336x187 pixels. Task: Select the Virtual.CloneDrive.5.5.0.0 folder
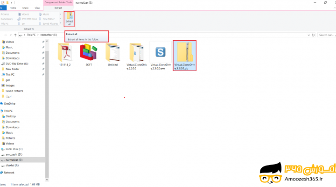tap(136, 57)
